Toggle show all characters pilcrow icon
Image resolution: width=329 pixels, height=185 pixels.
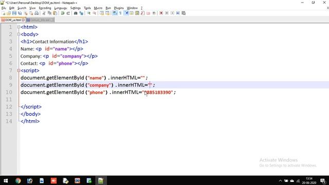(120, 13)
